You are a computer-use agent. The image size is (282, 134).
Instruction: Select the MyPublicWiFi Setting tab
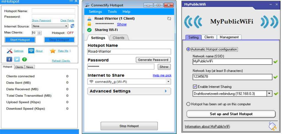point(193,37)
